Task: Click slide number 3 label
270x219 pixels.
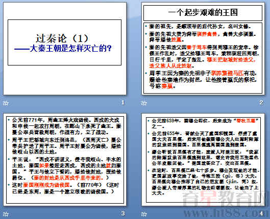Action: tap(123, 213)
